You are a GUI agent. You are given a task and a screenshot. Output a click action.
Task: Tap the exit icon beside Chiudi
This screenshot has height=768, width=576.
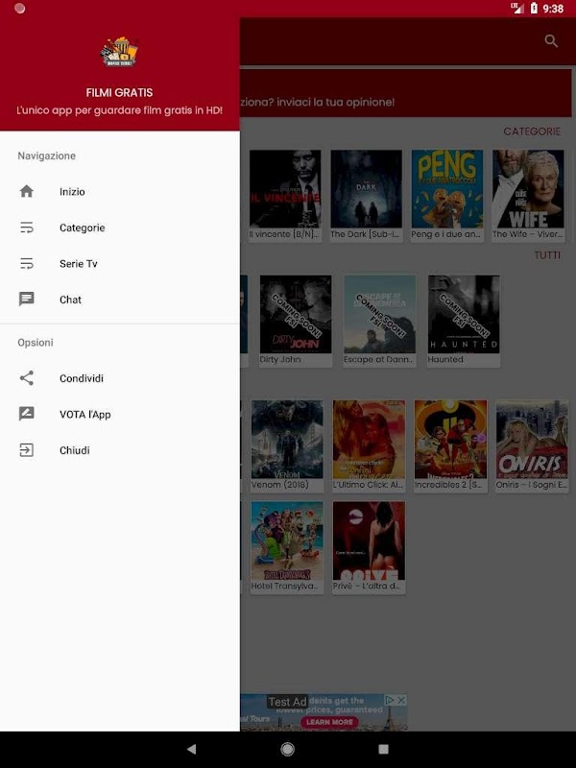27,450
